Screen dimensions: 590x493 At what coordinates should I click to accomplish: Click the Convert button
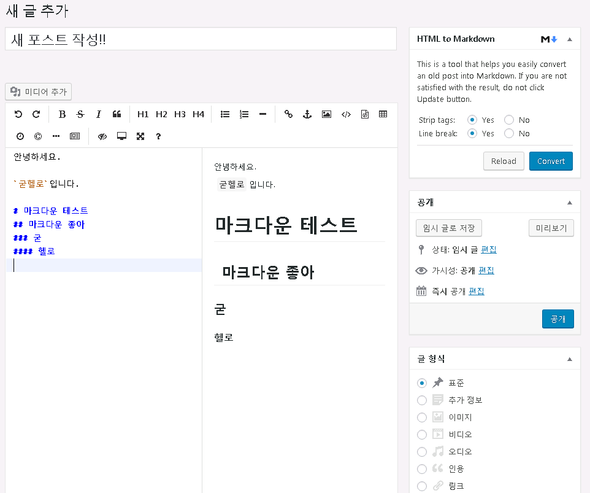[551, 161]
